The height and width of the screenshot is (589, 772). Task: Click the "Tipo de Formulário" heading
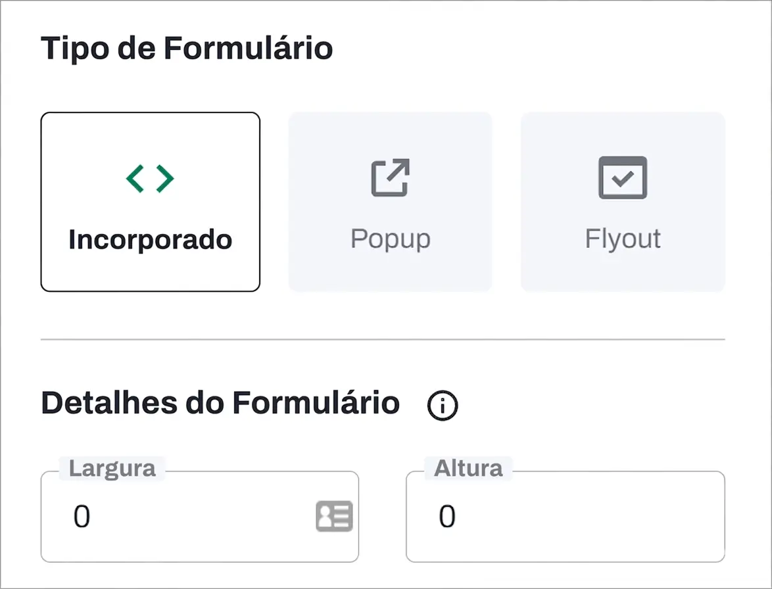pos(187,49)
